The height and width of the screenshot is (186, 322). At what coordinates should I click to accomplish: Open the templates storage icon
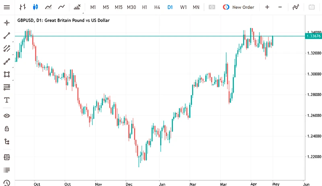(x=7, y=157)
